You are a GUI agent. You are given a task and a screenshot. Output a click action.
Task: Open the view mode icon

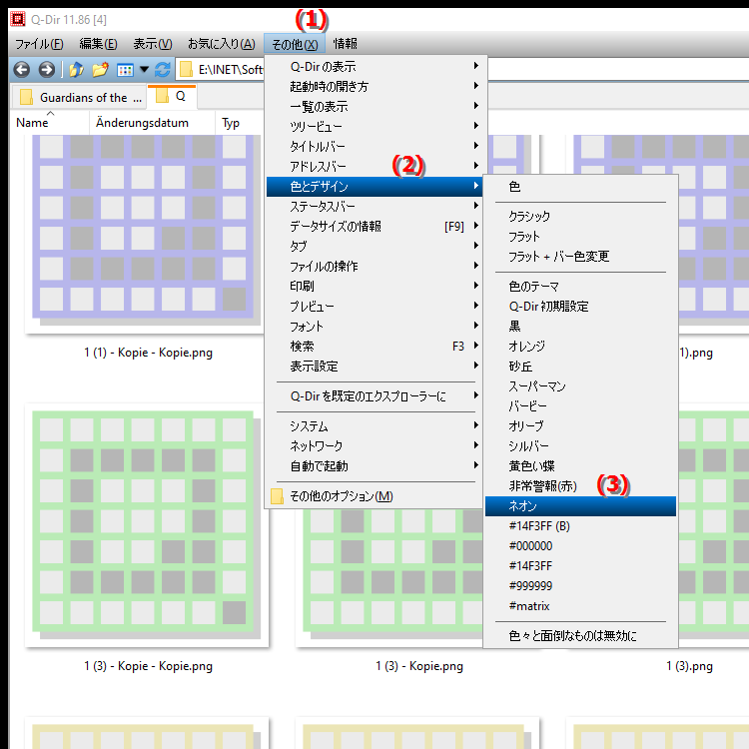pyautogui.click(x=125, y=70)
